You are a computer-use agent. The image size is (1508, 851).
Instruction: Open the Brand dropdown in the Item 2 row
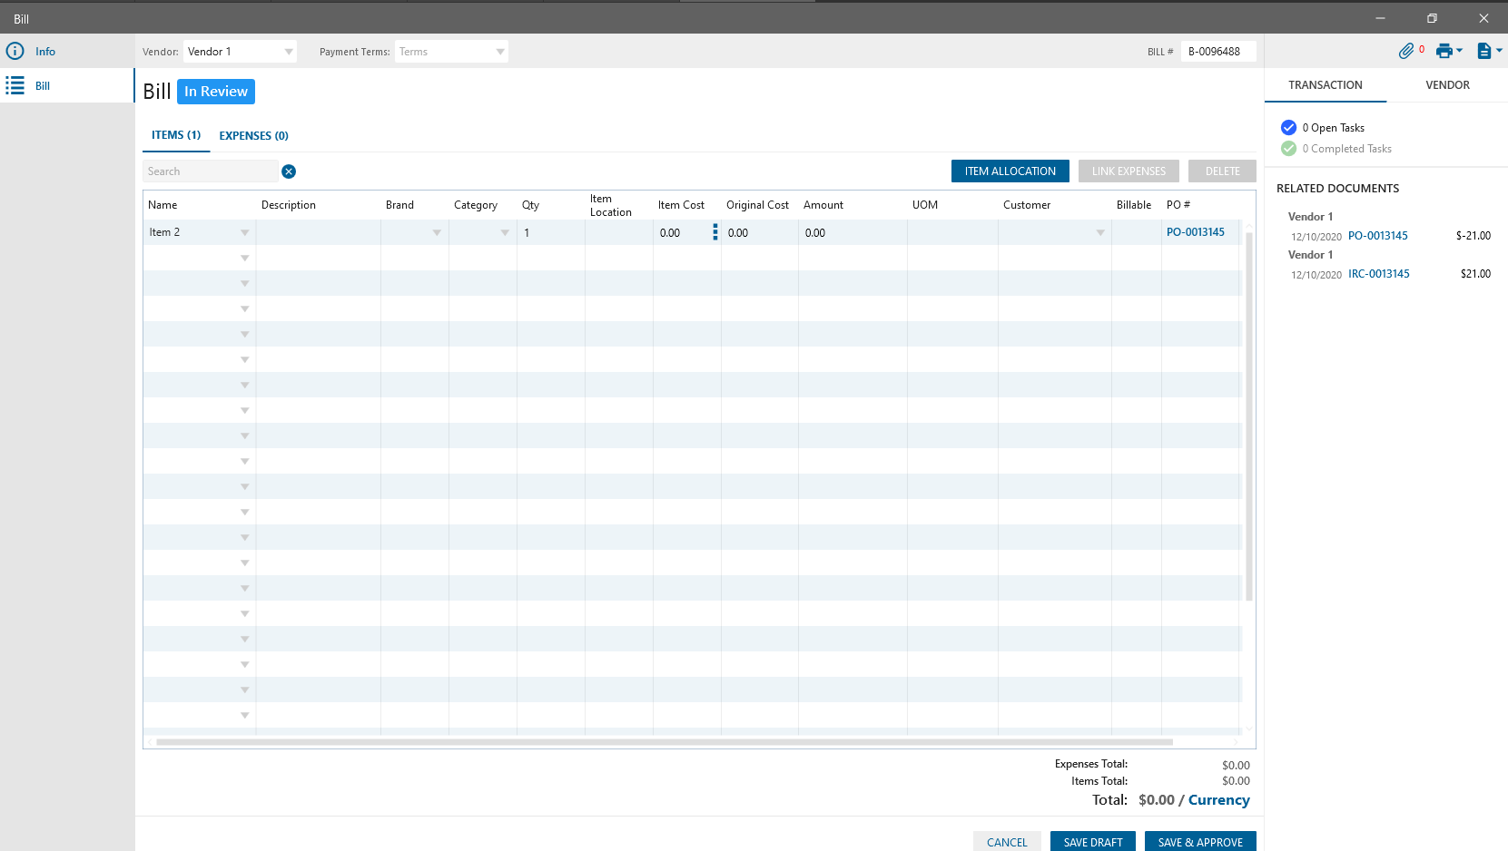click(x=437, y=233)
